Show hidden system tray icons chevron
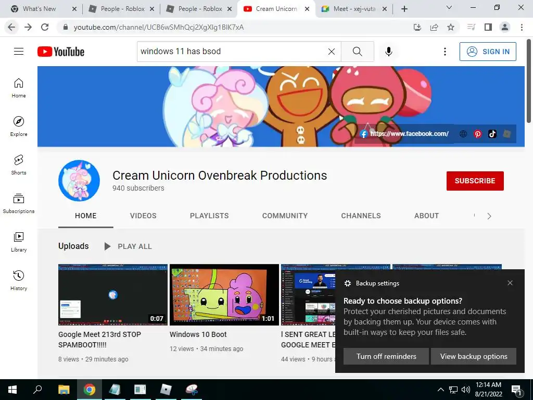This screenshot has width=533, height=400. coord(440,390)
